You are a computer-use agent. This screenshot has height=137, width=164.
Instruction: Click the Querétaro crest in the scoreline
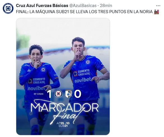69,94
